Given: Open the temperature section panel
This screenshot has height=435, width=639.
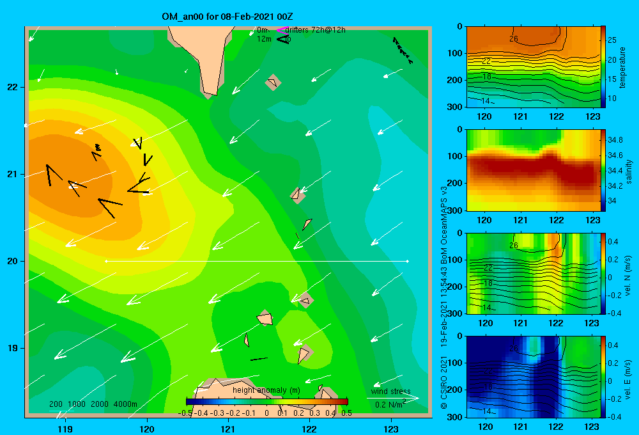Looking at the screenshot, I should 534,67.
